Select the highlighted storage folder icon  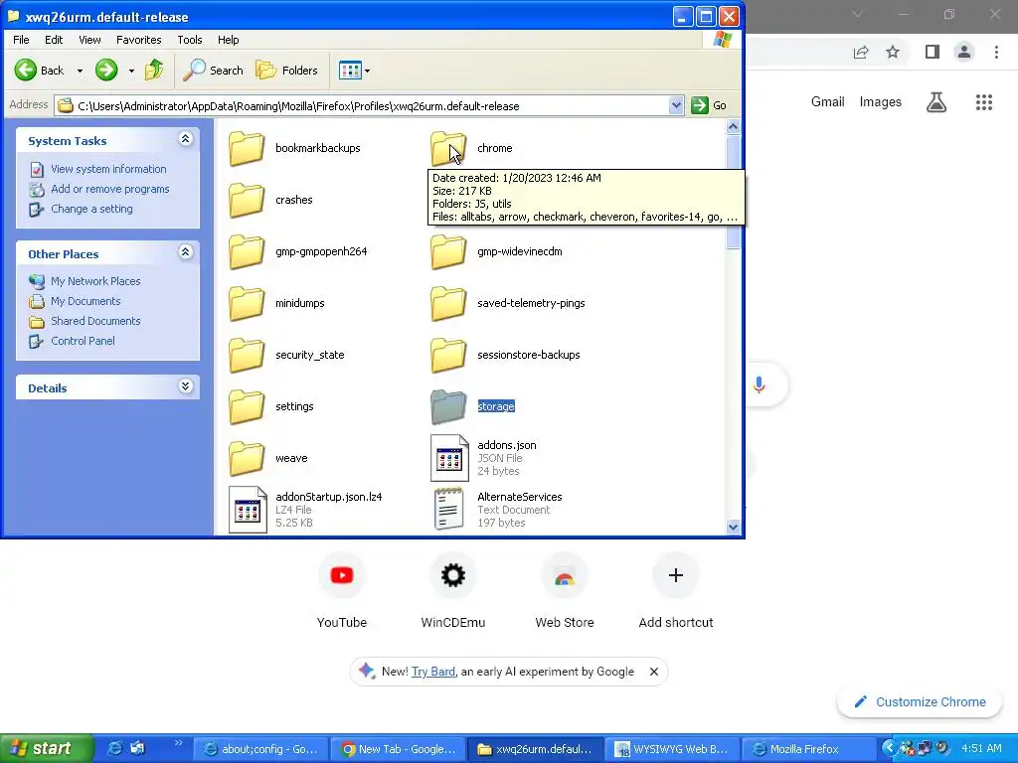(x=448, y=406)
